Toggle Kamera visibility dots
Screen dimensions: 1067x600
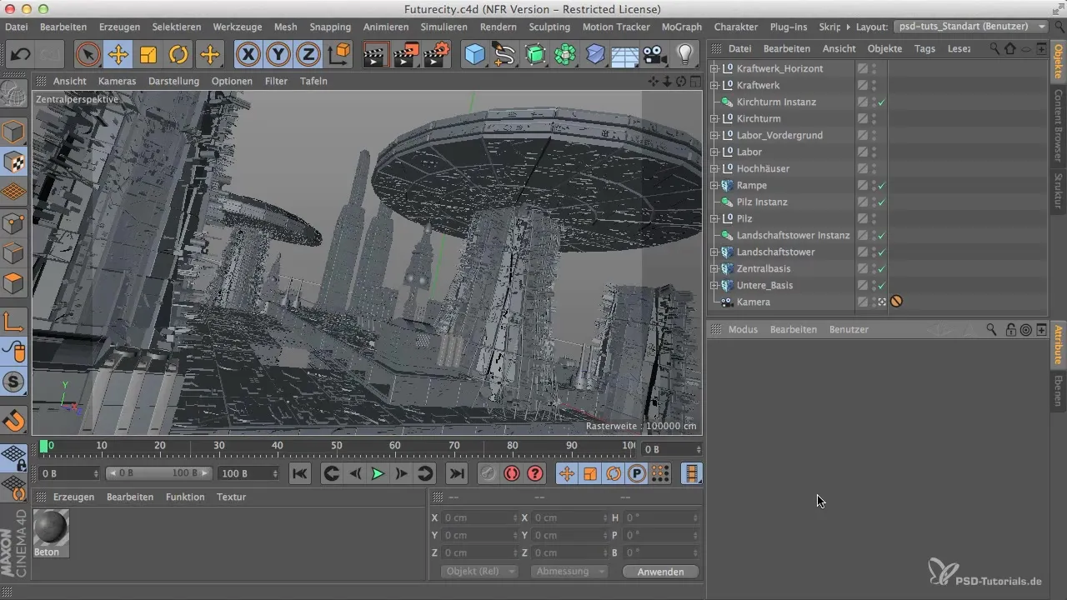coord(874,302)
